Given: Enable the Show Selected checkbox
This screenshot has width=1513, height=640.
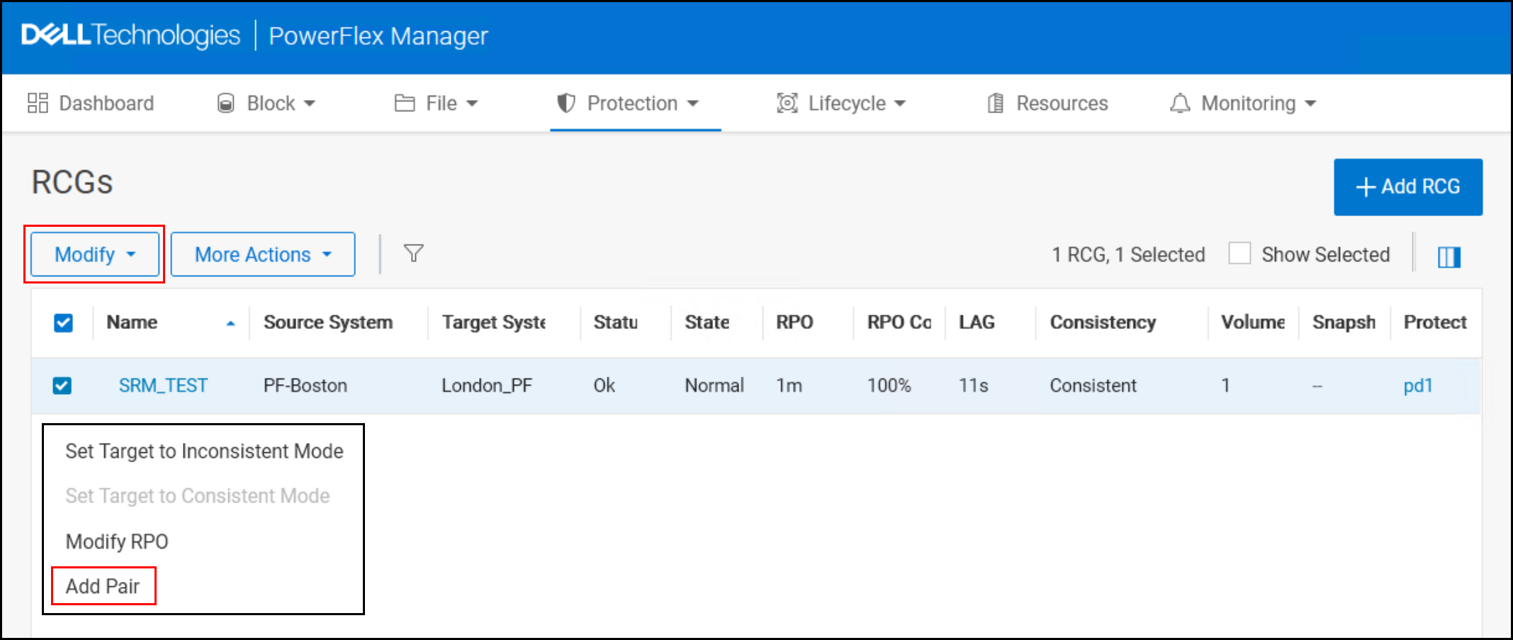Looking at the screenshot, I should tap(1239, 253).
